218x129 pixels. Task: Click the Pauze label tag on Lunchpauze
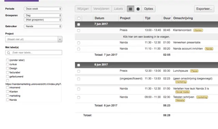[x=194, y=71]
